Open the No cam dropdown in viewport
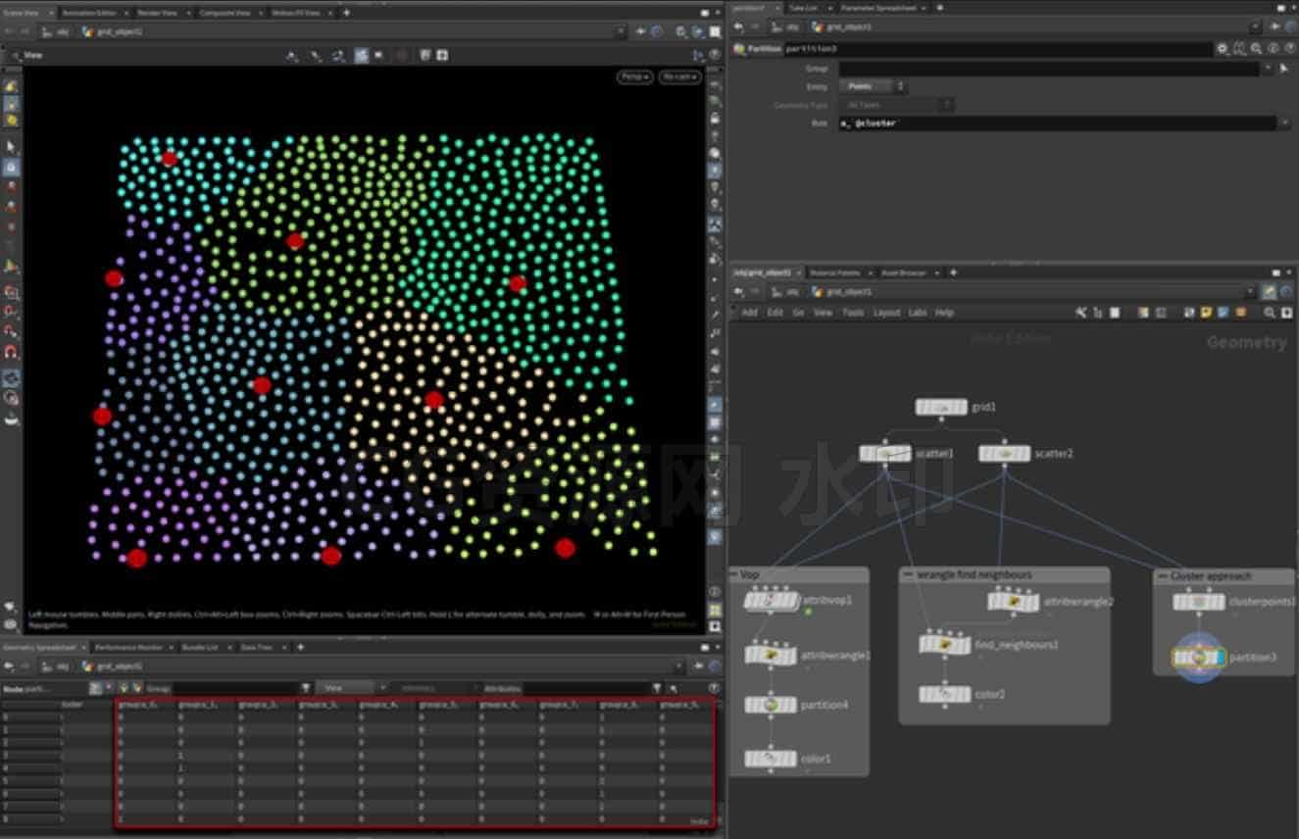The height and width of the screenshot is (839, 1299). (x=679, y=76)
